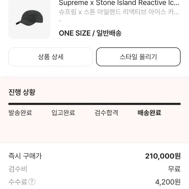This screenshot has height=189, width=189.
Task: Select the 배송완료 progress step
Action: (x=150, y=113)
